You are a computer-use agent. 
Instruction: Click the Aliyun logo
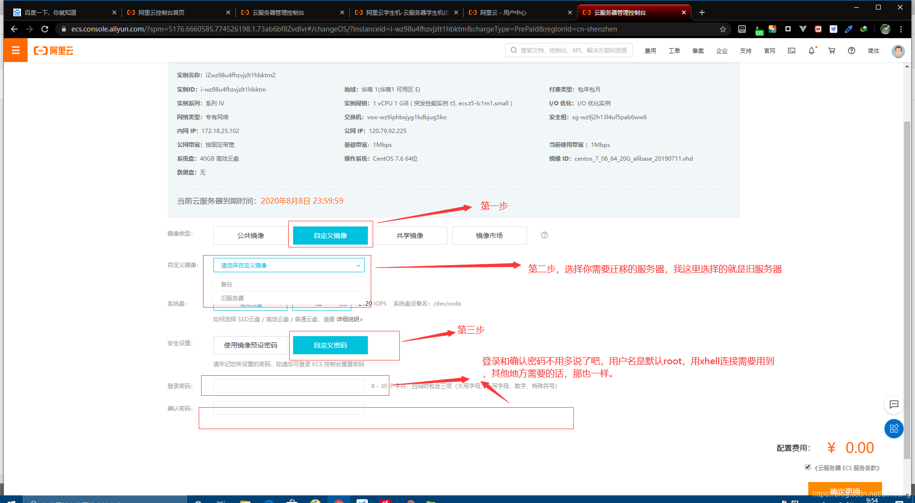pos(53,51)
